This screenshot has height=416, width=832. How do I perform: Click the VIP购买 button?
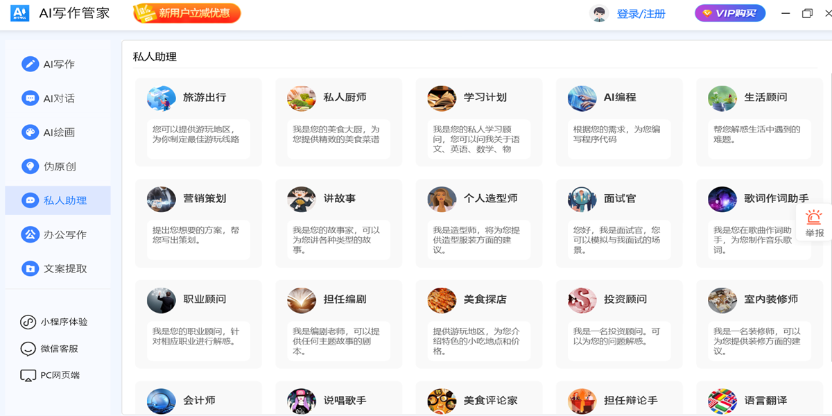[729, 12]
